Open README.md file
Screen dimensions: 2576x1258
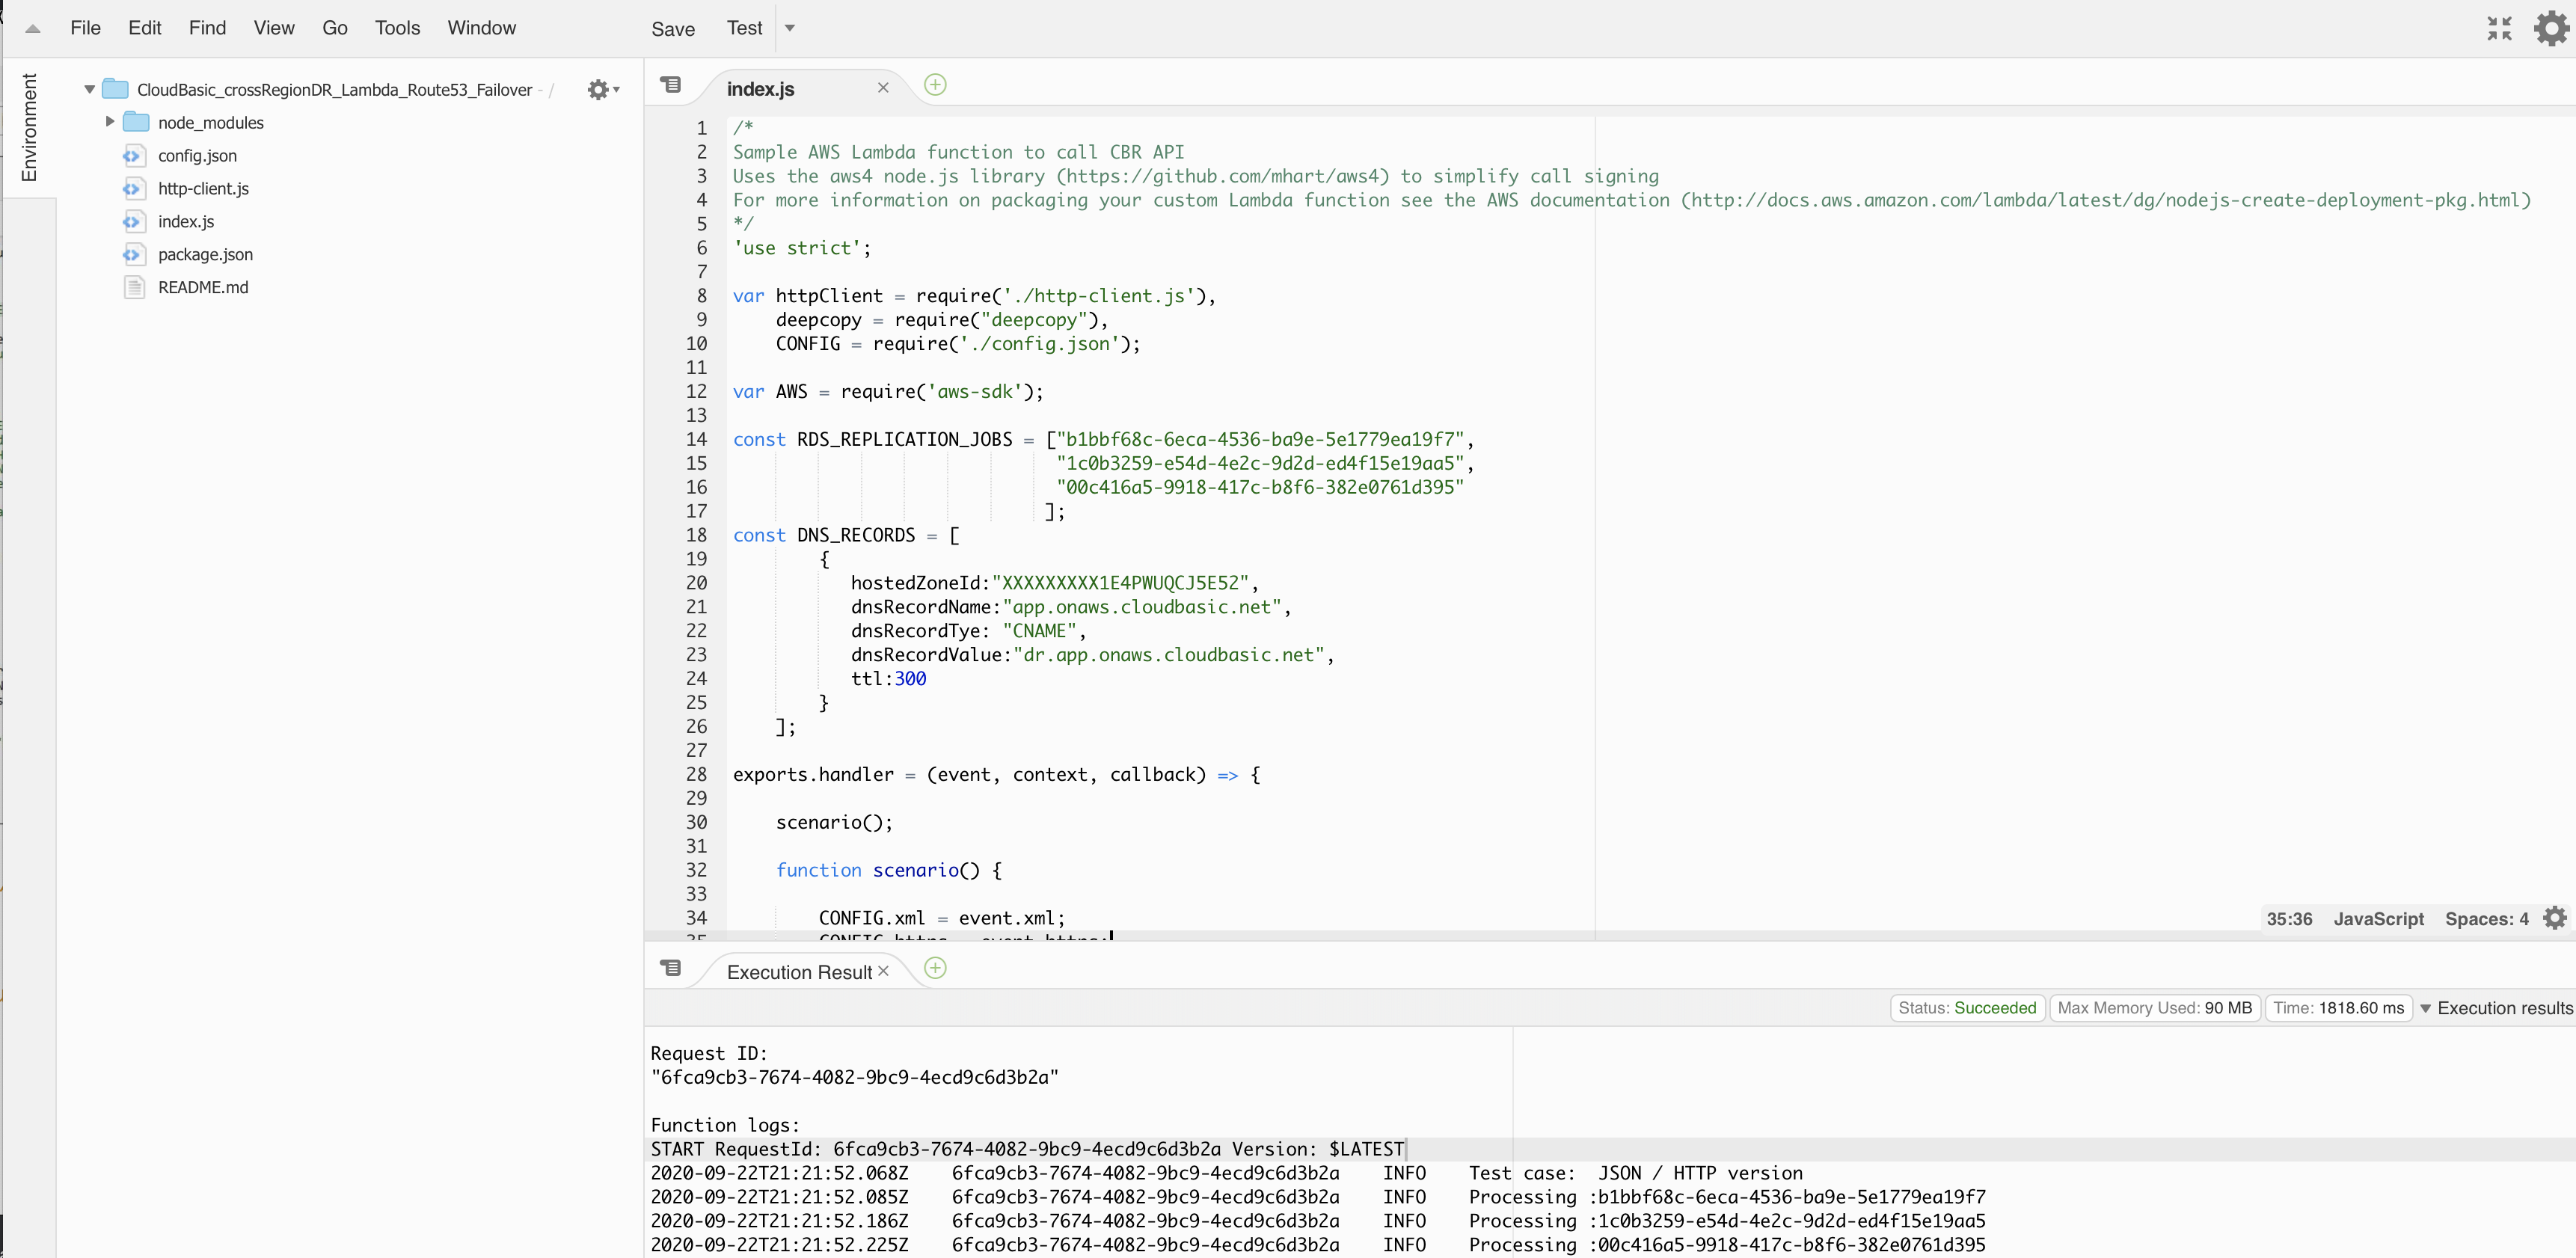pyautogui.click(x=203, y=287)
